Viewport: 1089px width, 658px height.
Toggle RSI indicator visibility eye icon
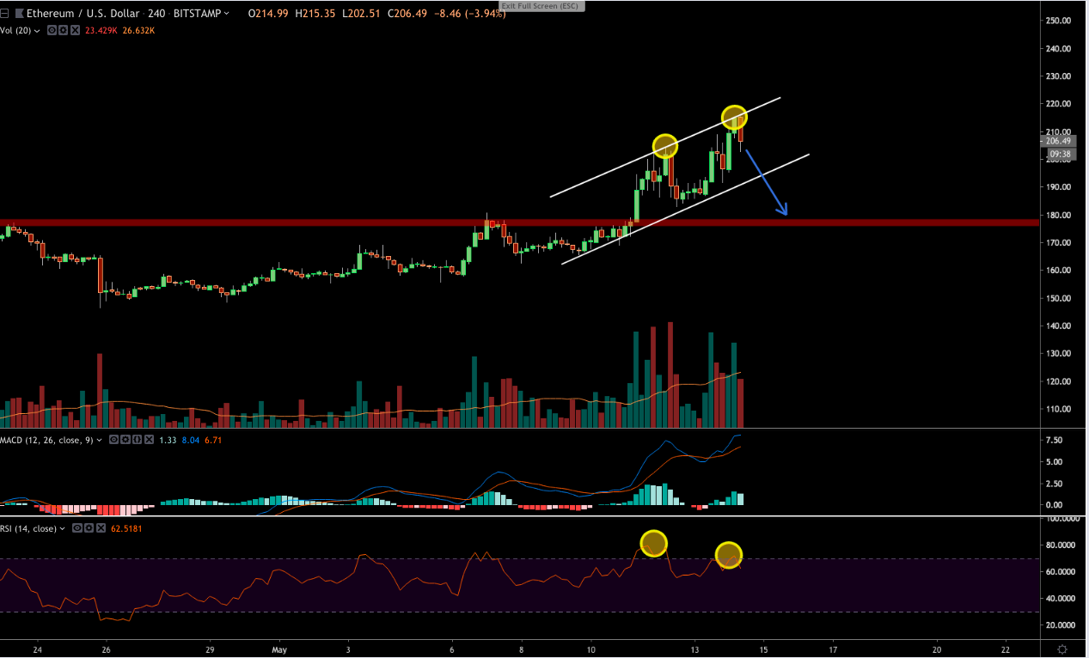pos(77,528)
